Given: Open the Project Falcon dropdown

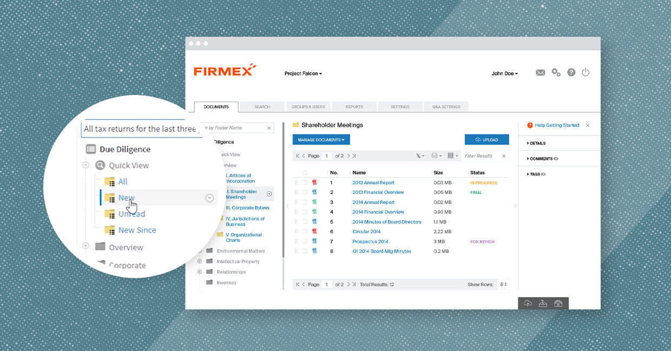Looking at the screenshot, I should 303,73.
